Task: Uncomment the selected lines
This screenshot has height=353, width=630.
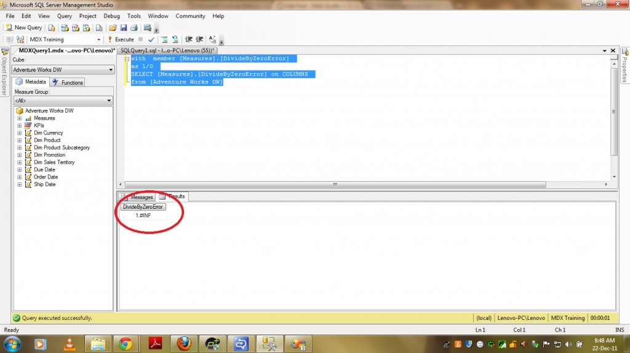Action: point(175,39)
